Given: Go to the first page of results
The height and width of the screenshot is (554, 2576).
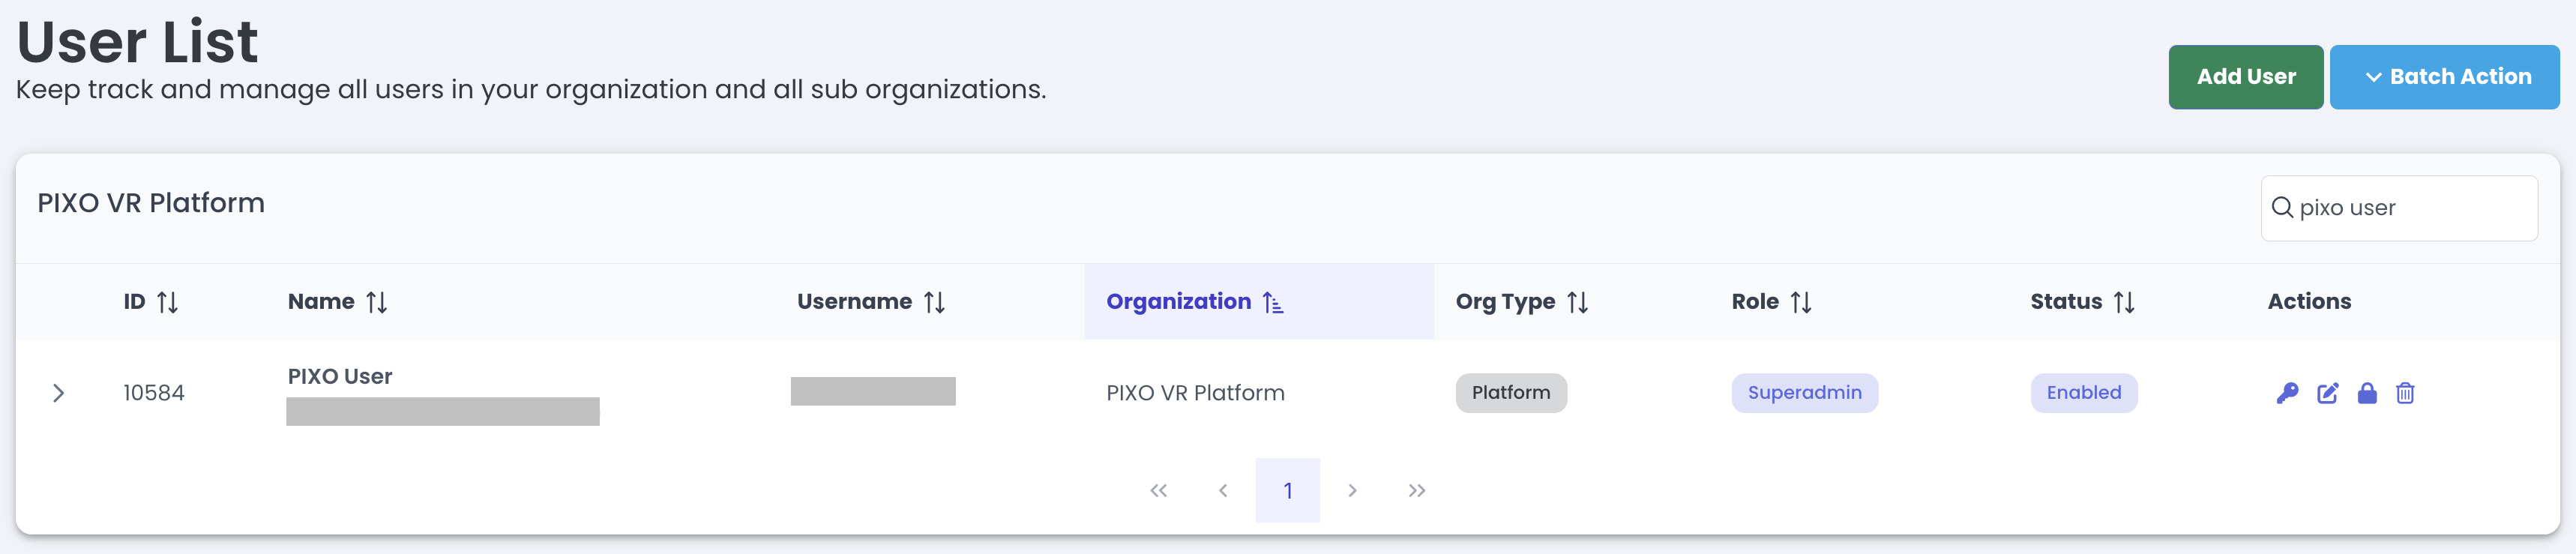Looking at the screenshot, I should (x=1158, y=490).
